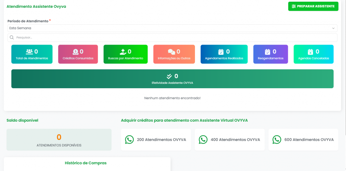Click the calendar check icon on Agendamentos Realizados
The image size is (346, 171).
[221, 52]
